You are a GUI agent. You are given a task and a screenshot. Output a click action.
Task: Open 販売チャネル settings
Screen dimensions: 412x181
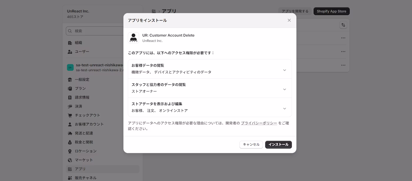tap(102, 178)
